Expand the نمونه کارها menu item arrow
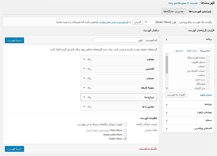217x156 pixels. (84, 88)
